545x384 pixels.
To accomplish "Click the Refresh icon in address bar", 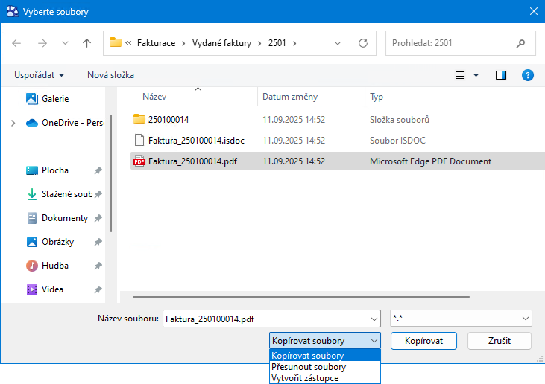I will [x=363, y=43].
